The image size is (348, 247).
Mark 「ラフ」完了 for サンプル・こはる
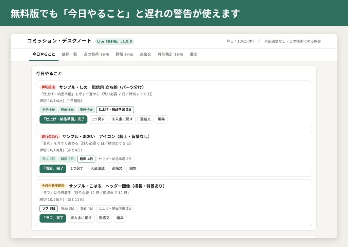coord(53,218)
